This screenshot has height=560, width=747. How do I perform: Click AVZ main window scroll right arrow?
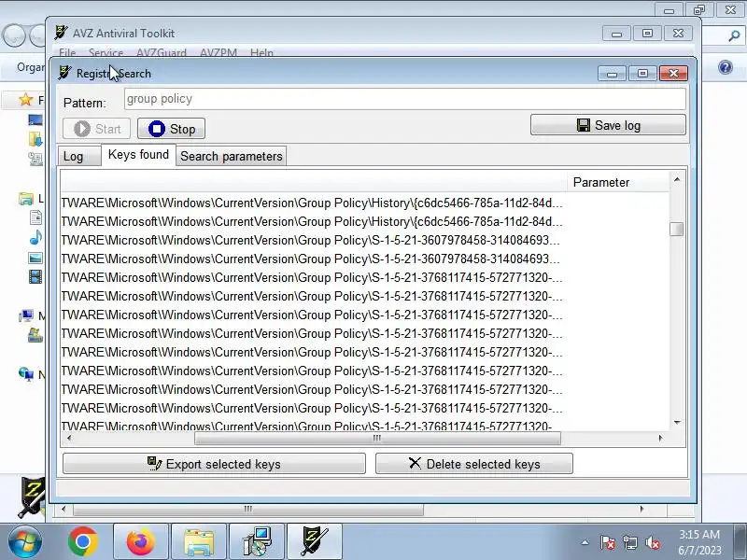click(x=641, y=509)
